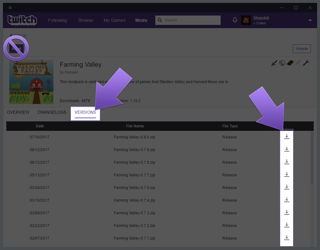Click the Farming Valley-0.7.6.zip file name
The image size is (320, 250).
134,188
